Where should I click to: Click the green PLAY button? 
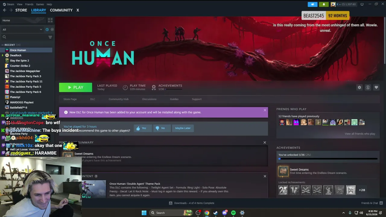(75, 87)
